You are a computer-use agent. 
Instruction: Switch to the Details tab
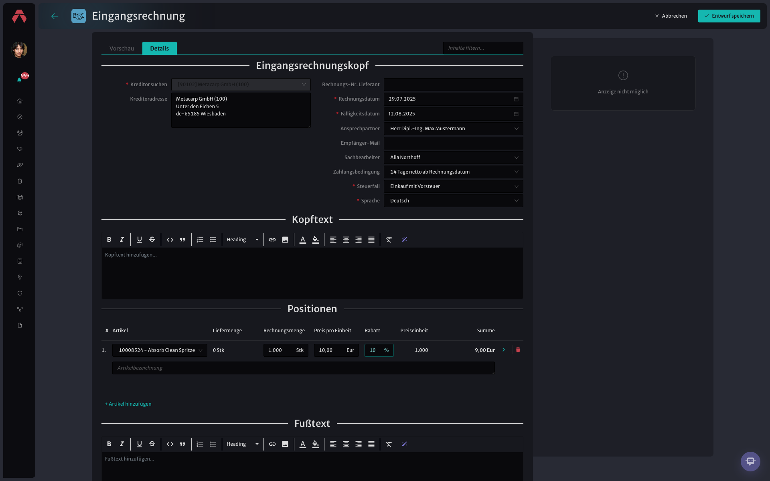[160, 49]
